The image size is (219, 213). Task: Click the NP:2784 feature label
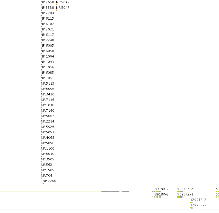[x=47, y=13]
